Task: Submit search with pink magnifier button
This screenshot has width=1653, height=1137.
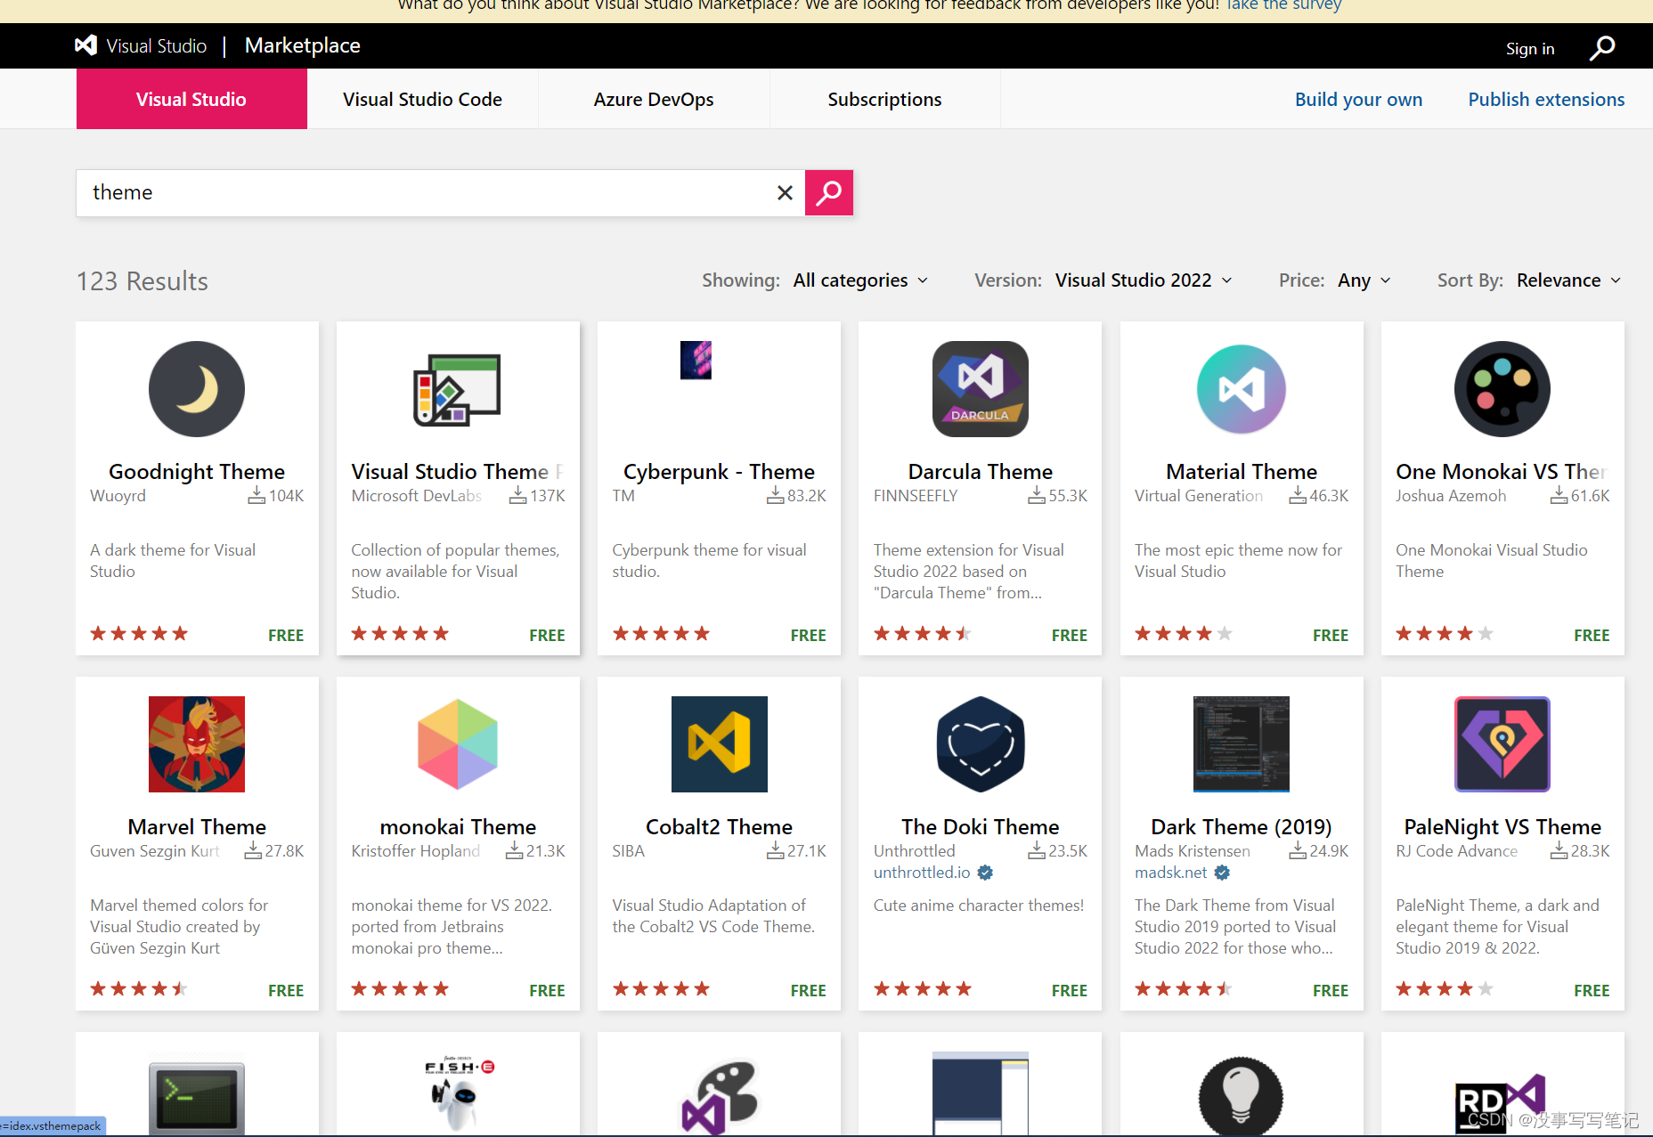Action: [829, 192]
